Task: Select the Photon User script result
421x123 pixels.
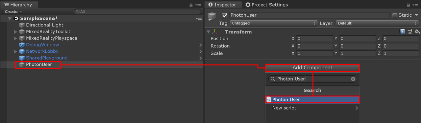Action: click(x=312, y=99)
